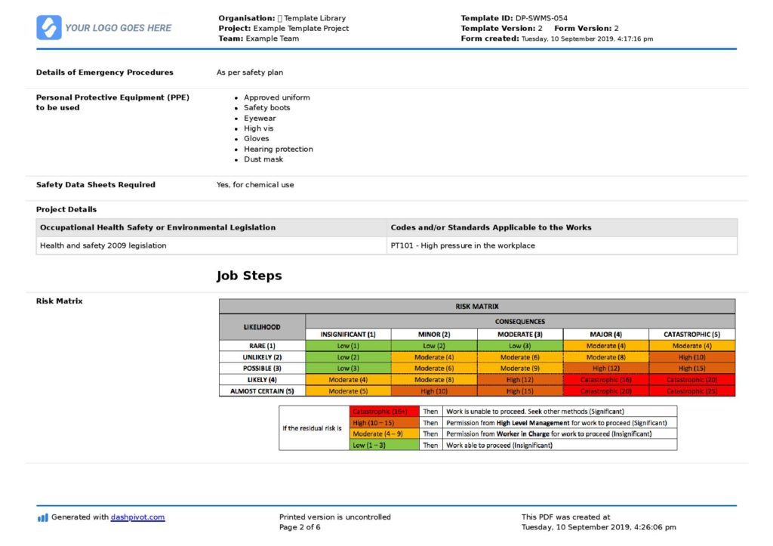Select the red Catastrophic (16+) legend swatch
This screenshot has width=773, height=546.
click(383, 412)
